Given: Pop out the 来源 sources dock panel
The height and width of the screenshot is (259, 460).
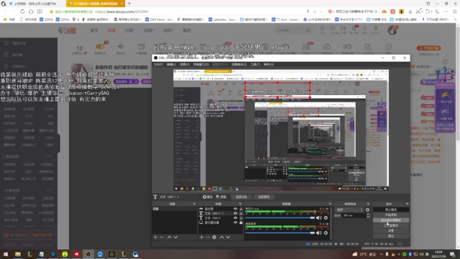Looking at the screenshot, I should tap(240, 204).
